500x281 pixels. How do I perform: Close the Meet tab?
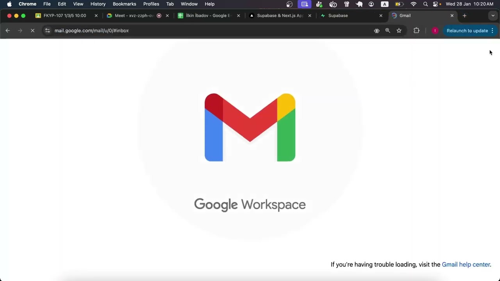pos(167,16)
